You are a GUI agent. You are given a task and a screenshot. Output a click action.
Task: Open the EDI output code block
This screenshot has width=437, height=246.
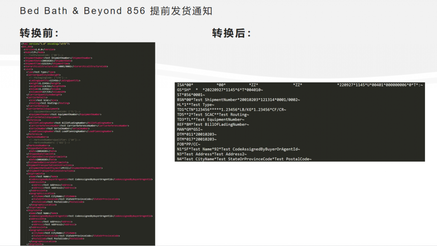click(x=300, y=122)
